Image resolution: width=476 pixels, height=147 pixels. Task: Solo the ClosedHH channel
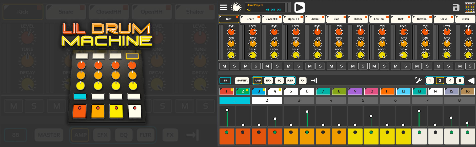[277, 66]
